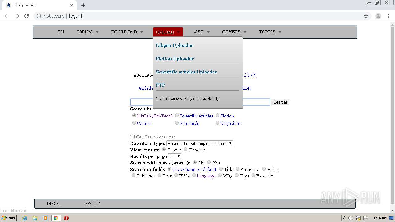Viewport: 395px width, 222px height.
Task: Select the Fiction radio button
Action: [x=218, y=116]
